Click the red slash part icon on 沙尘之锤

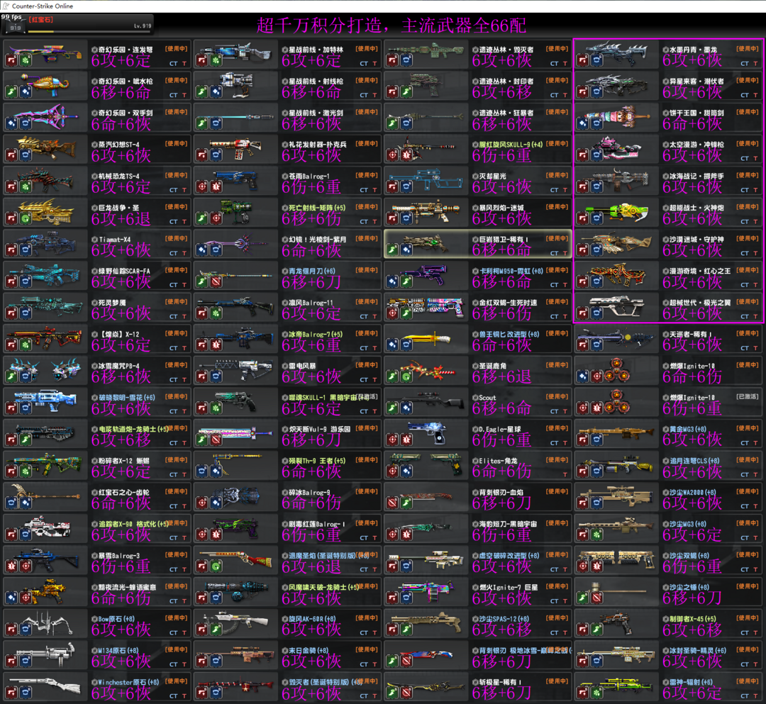[x=597, y=598]
